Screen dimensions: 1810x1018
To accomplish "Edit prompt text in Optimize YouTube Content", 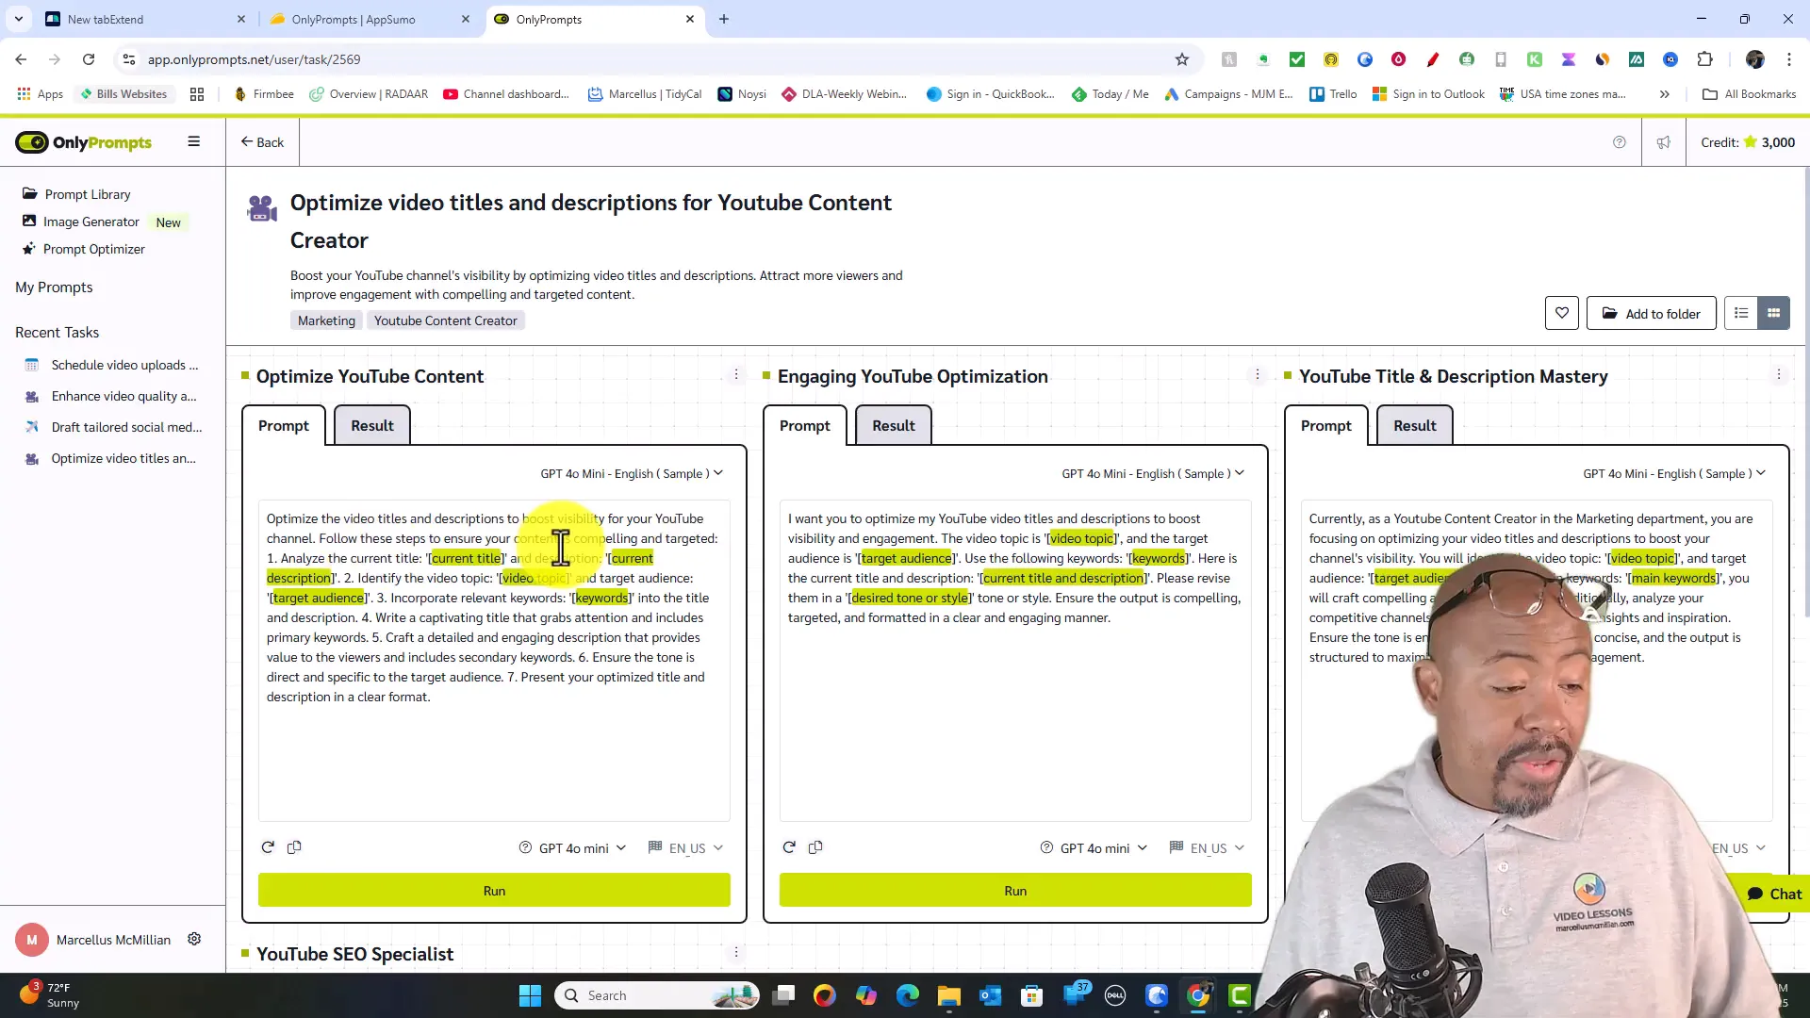I will pos(494,660).
